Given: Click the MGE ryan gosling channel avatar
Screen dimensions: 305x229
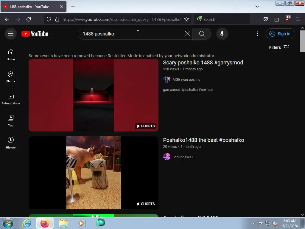Looking at the screenshot, I should click(167, 79).
